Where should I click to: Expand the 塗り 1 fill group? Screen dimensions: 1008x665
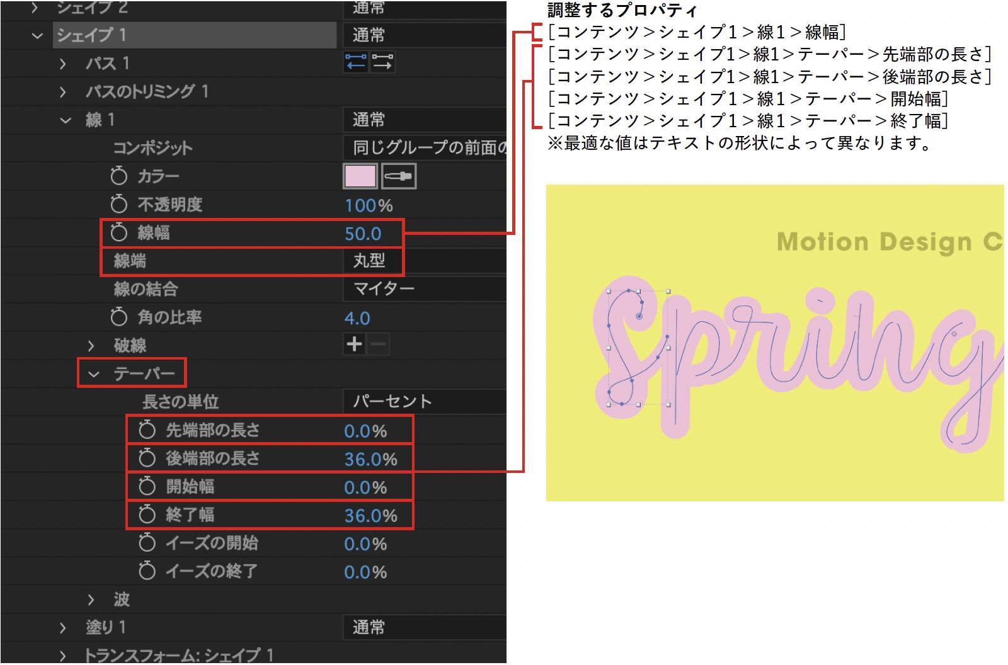coord(62,628)
